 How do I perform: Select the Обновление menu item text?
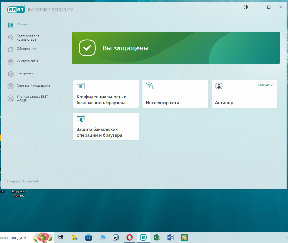pos(26,49)
